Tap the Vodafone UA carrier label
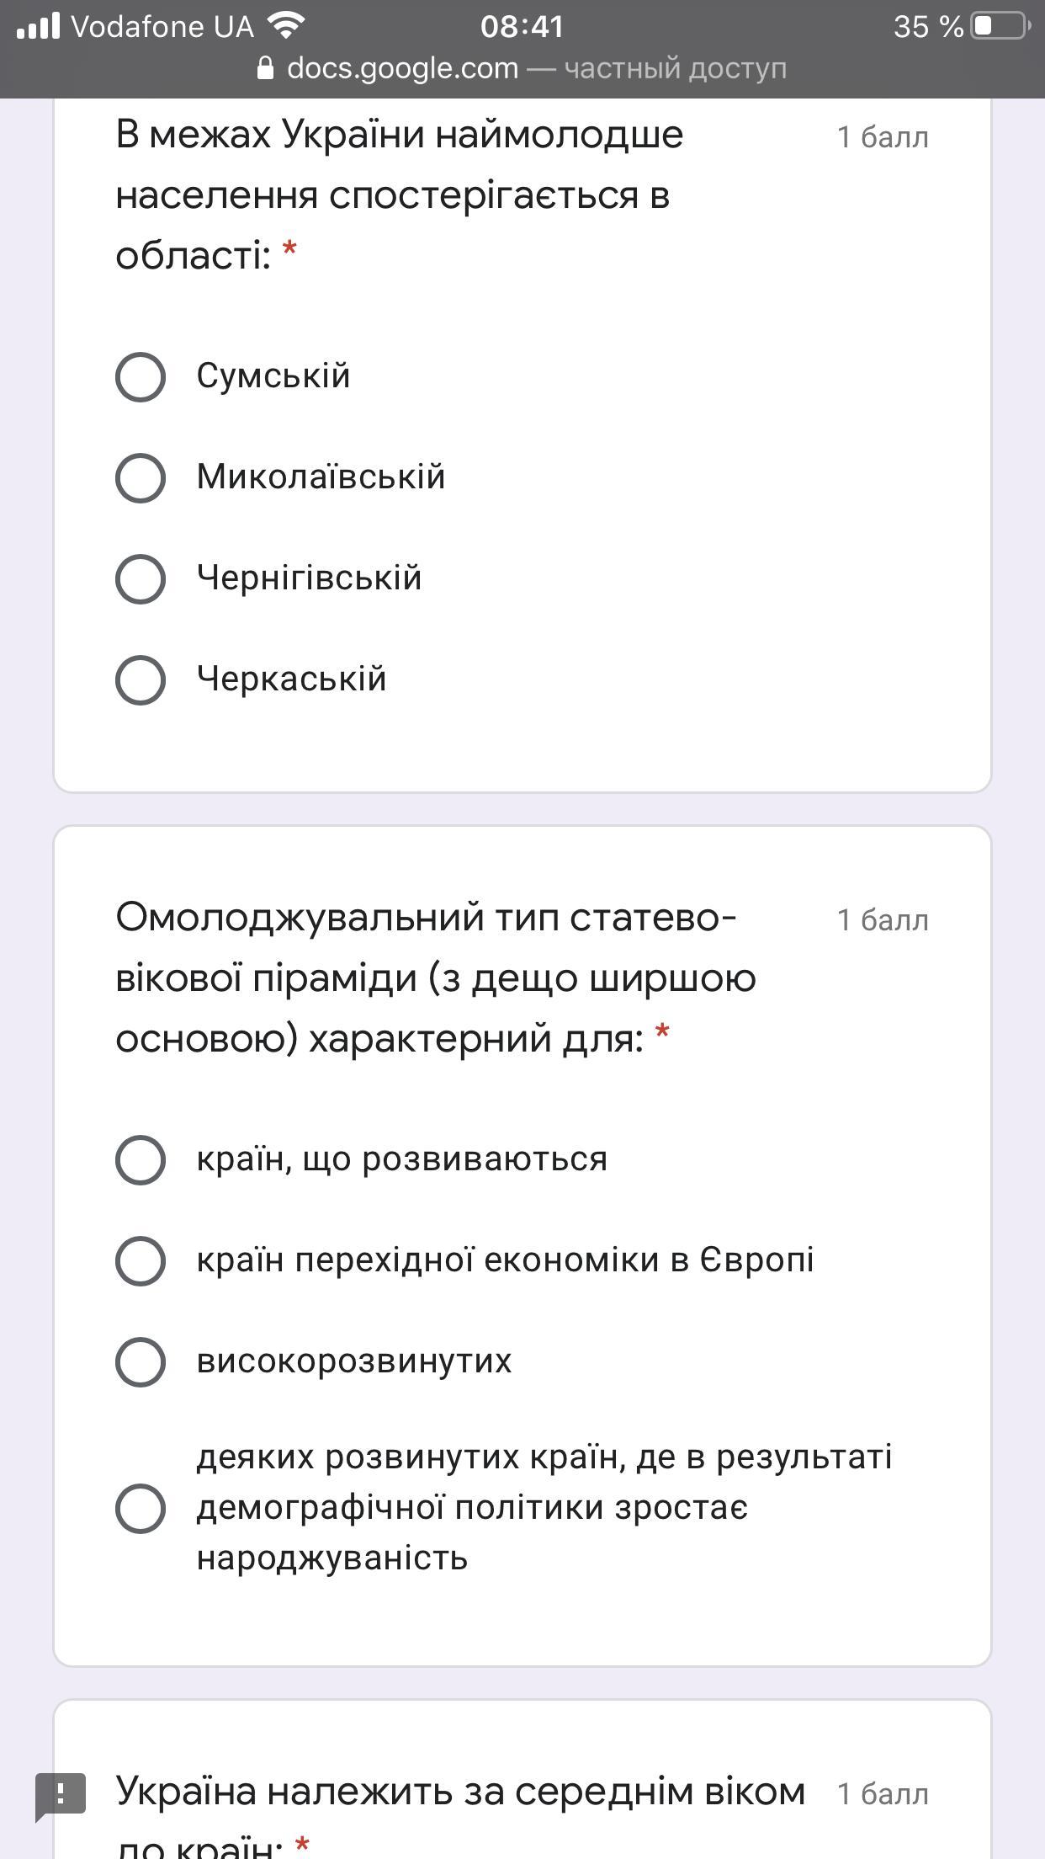The width and height of the screenshot is (1045, 1859). pyautogui.click(x=162, y=26)
